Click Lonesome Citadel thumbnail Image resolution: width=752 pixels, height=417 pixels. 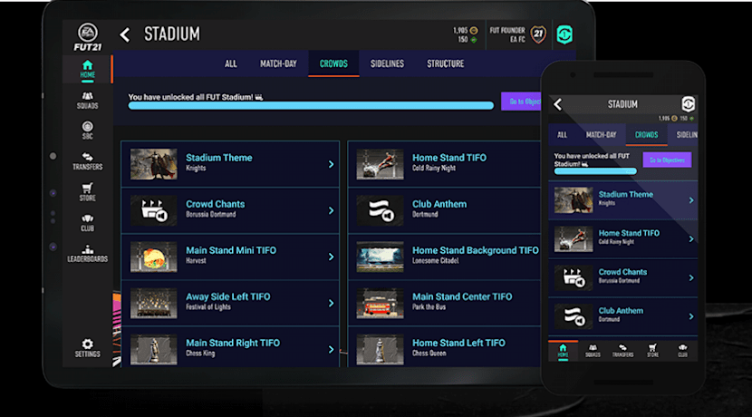(380, 257)
